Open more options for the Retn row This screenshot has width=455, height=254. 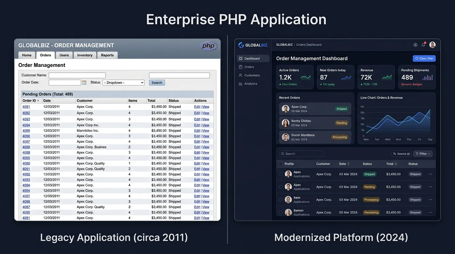pyautogui.click(x=430, y=200)
